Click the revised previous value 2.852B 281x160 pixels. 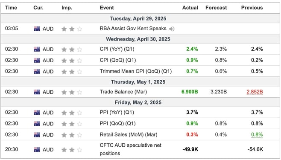pos(255,92)
